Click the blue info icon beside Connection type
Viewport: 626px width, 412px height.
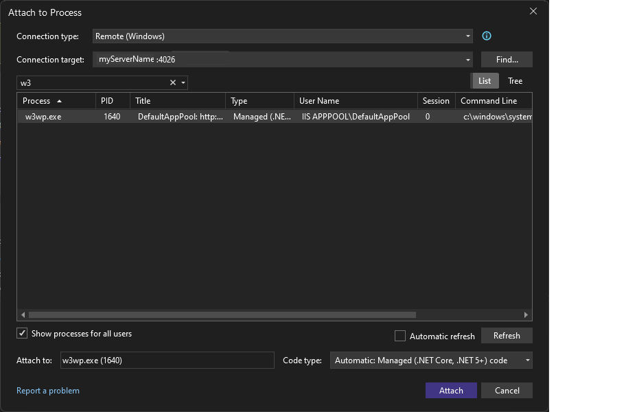487,36
